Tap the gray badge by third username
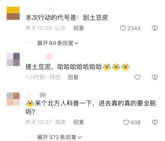Viewport: 165px width, 141px height. pyautogui.click(x=43, y=95)
